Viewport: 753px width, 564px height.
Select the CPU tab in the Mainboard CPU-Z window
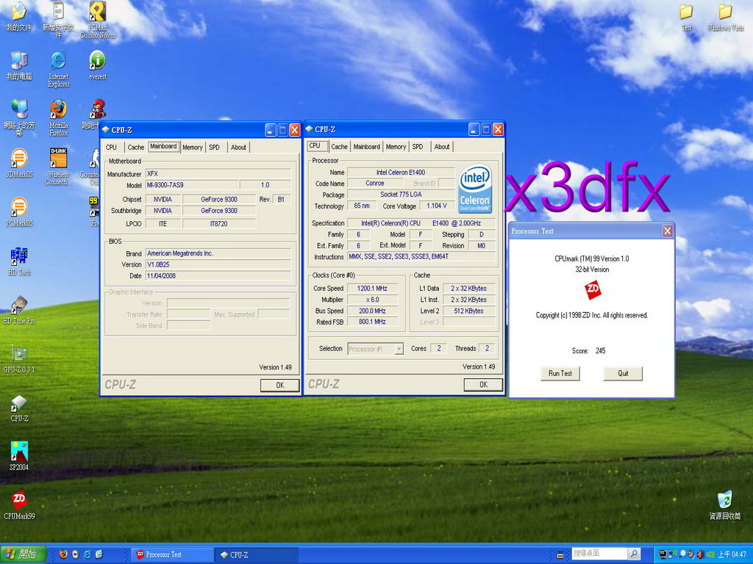pos(112,147)
